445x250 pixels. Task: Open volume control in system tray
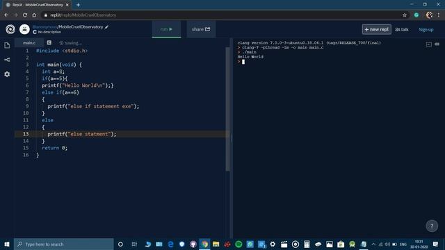tap(387, 244)
